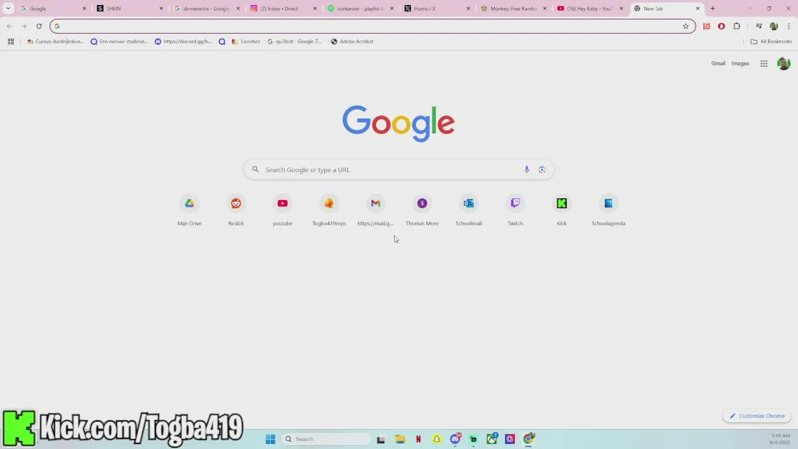Open the Google apps grid
Image resolution: width=798 pixels, height=449 pixels.
pyautogui.click(x=764, y=64)
